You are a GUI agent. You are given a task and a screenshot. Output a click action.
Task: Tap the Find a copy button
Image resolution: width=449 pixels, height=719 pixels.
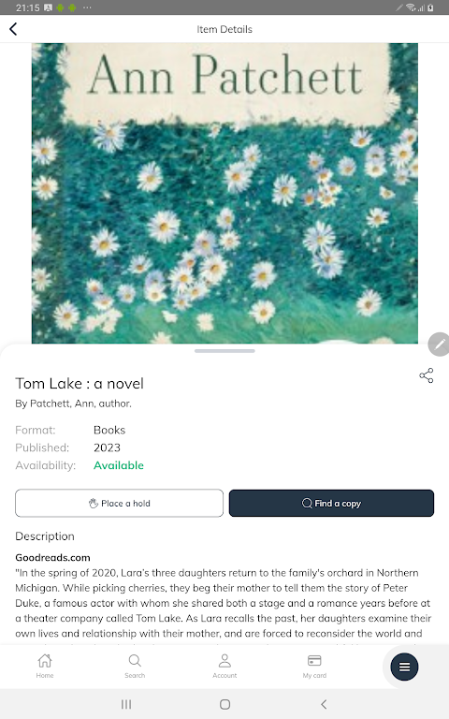click(331, 503)
